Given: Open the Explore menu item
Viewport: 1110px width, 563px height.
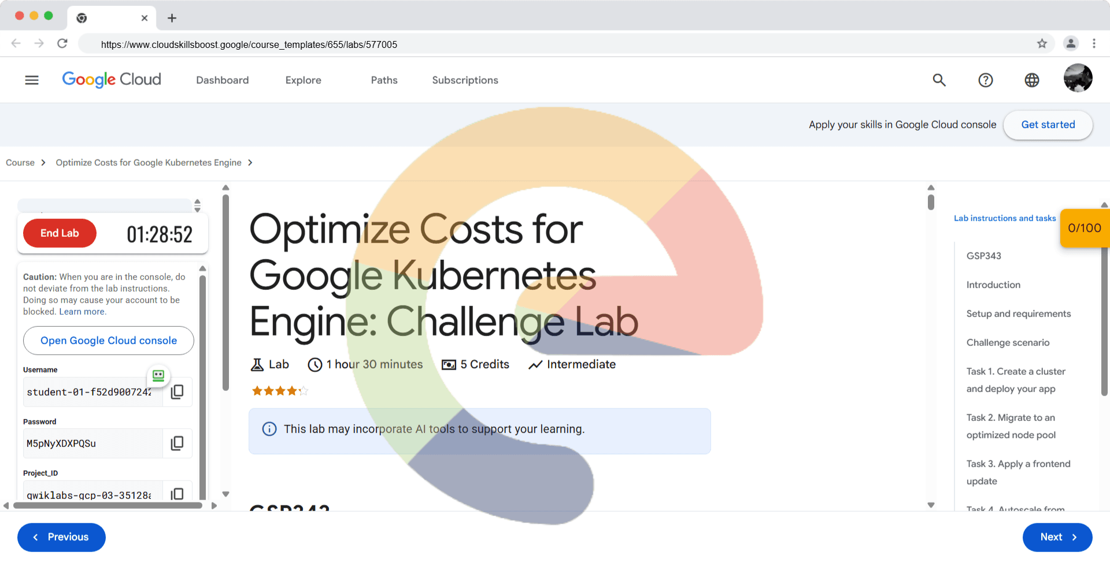Looking at the screenshot, I should point(304,80).
